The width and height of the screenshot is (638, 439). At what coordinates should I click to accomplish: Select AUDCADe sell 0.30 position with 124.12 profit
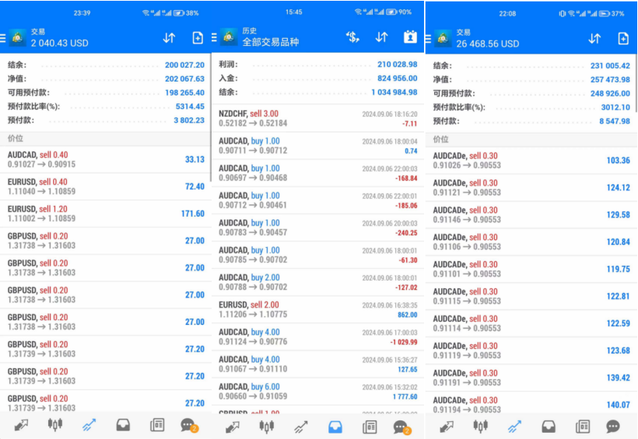pos(531,187)
